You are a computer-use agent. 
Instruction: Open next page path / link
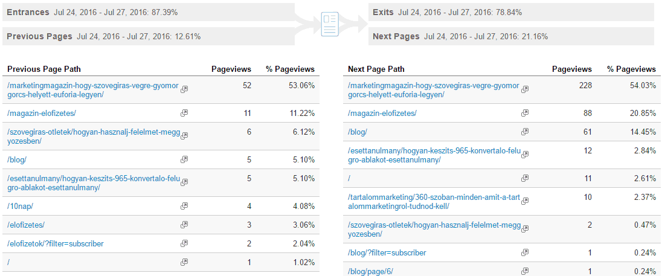[350, 178]
